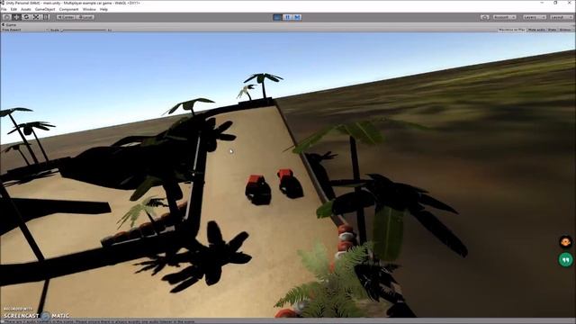Select the Scale tool in toolbar

(36, 17)
